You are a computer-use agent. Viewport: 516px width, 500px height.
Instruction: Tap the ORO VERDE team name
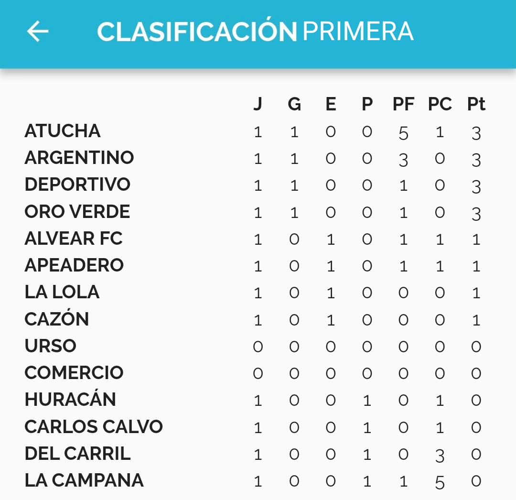(x=77, y=212)
